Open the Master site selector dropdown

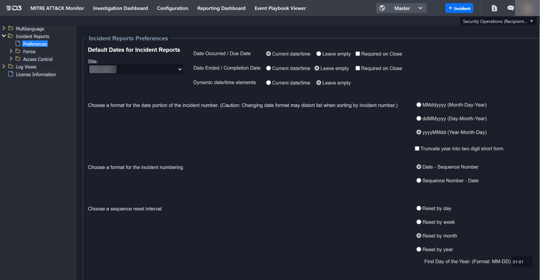pyautogui.click(x=401, y=8)
